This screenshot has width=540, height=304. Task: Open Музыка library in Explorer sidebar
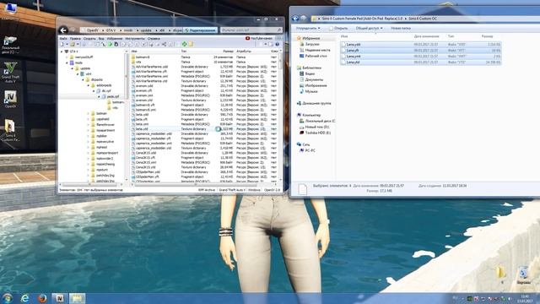click(x=309, y=91)
